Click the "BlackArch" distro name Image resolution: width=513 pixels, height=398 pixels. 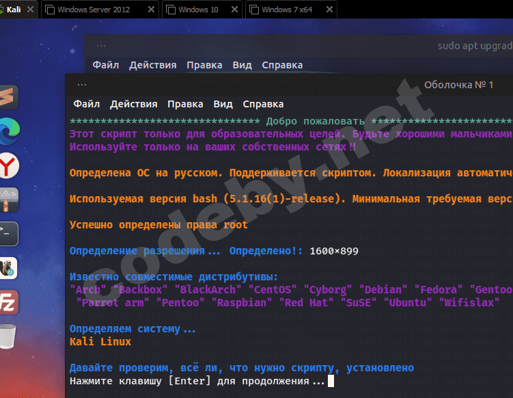point(208,290)
